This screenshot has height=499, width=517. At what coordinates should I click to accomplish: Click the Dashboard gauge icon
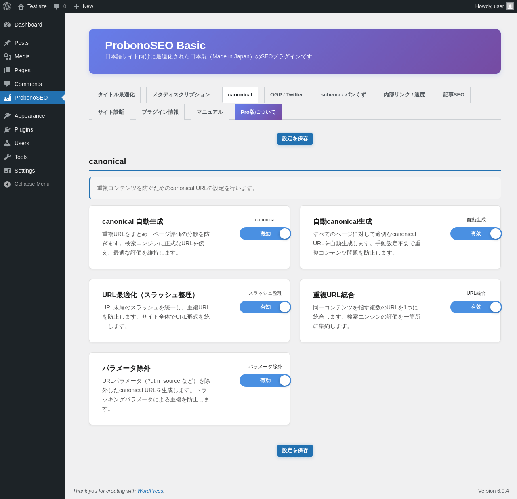(x=7, y=25)
